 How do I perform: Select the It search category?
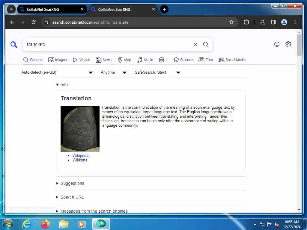pyautogui.click(x=163, y=60)
